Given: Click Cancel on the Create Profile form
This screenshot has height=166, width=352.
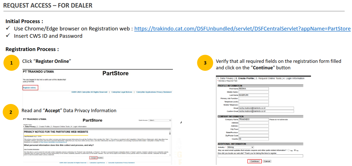Looking at the screenshot, I should point(267,161).
